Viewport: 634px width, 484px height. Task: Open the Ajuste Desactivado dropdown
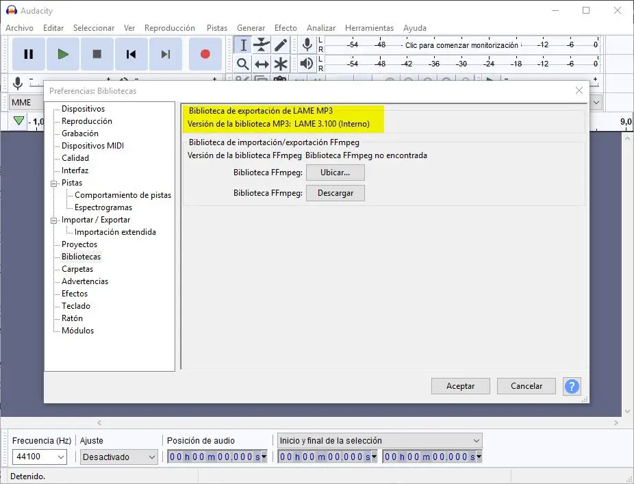point(120,457)
